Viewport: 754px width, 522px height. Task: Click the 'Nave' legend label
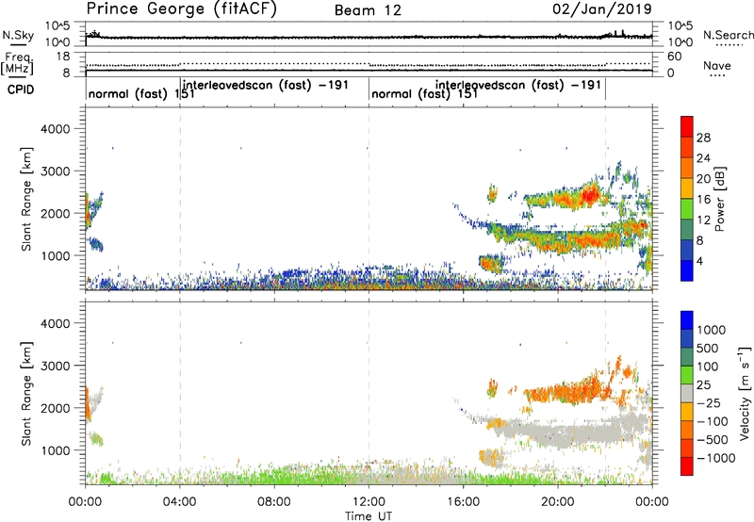pos(717,66)
